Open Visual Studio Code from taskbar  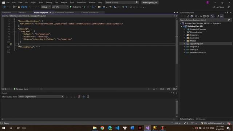117,128
